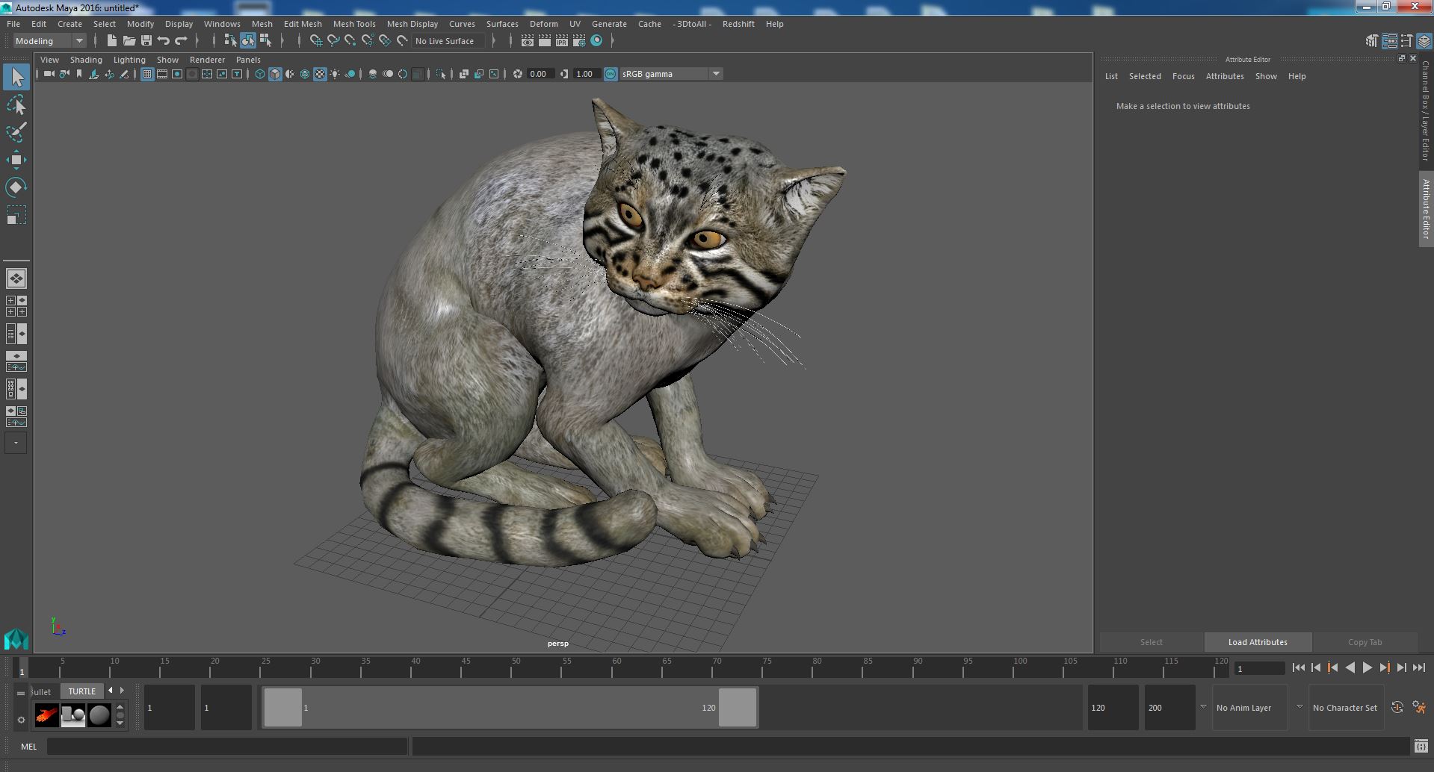The image size is (1434, 772).
Task: Click the Copy Tab button
Action: [x=1365, y=642]
